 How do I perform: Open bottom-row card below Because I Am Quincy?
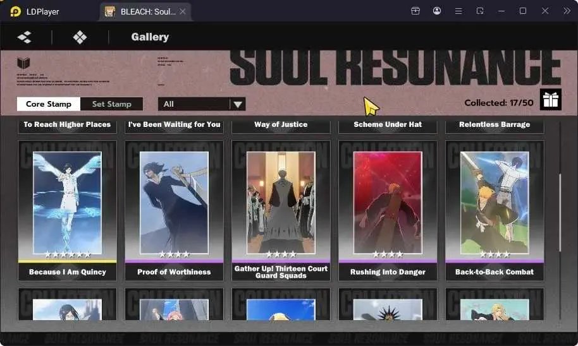[67, 304]
